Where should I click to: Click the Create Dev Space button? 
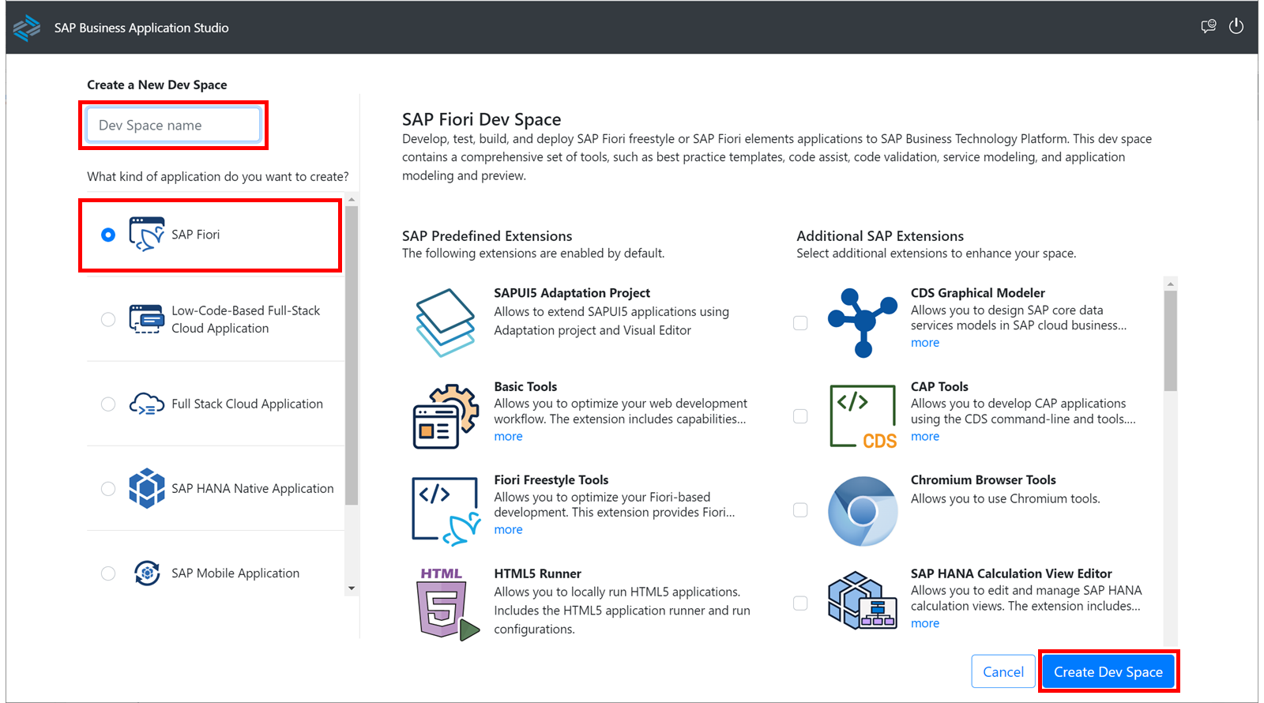[1108, 671]
